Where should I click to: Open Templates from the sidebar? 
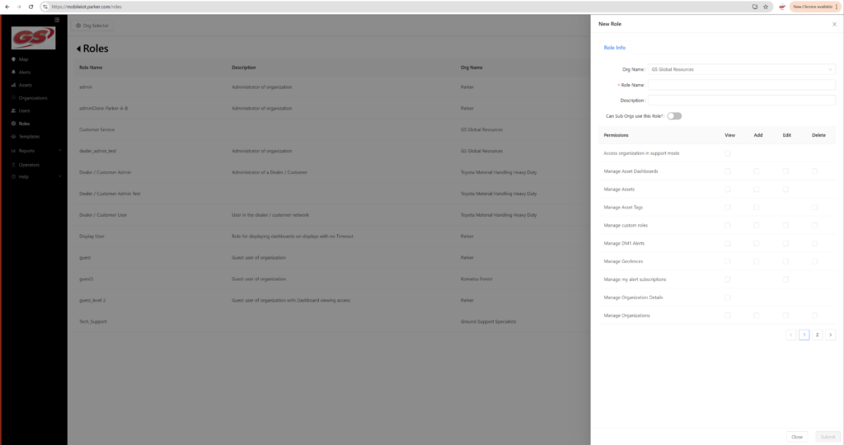(x=29, y=137)
